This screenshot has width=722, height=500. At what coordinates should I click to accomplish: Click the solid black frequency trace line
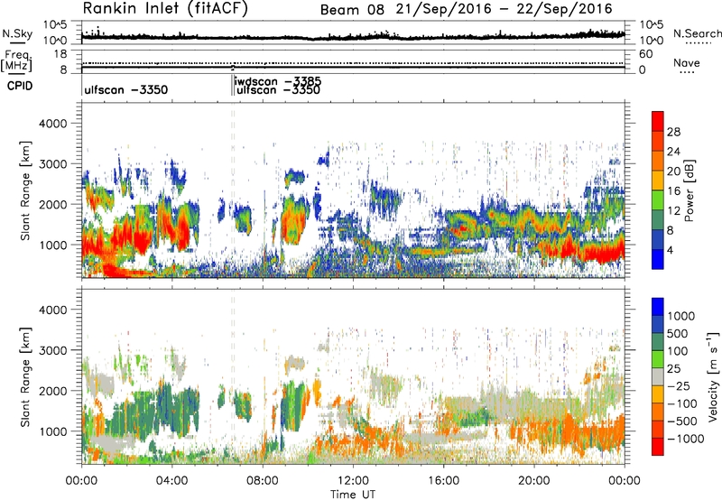pos(353,68)
